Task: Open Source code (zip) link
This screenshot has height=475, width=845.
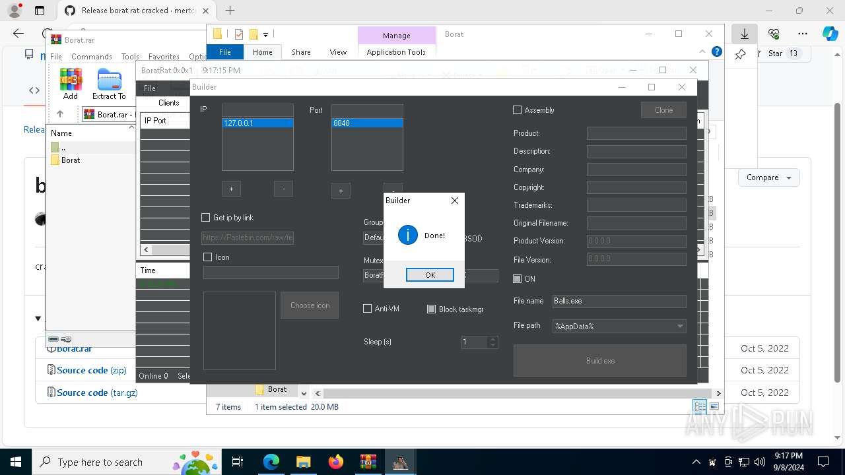Action: 91,370
